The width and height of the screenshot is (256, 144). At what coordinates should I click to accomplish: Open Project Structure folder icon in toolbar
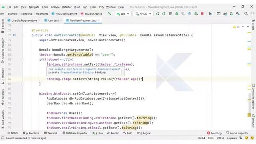pos(210,14)
